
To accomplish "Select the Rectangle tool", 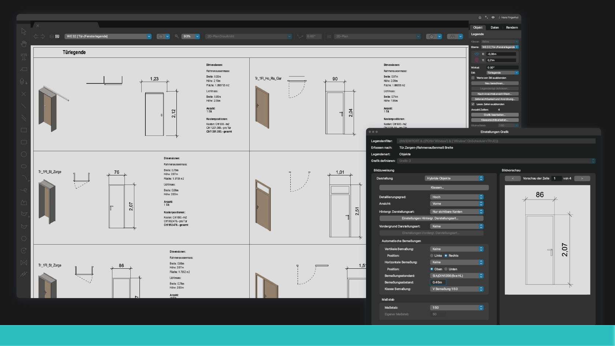I will coord(24,130).
